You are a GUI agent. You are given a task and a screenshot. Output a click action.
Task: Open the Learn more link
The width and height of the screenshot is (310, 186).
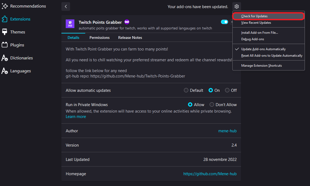tap(76, 116)
